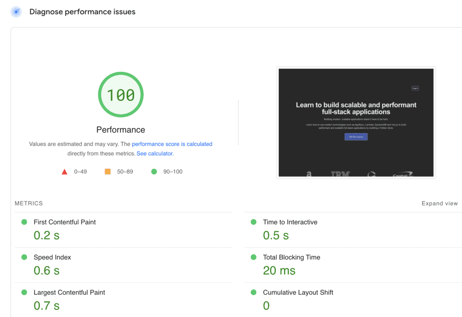This screenshot has height=317, width=462.
Task: Expand the metrics view
Action: click(x=439, y=204)
